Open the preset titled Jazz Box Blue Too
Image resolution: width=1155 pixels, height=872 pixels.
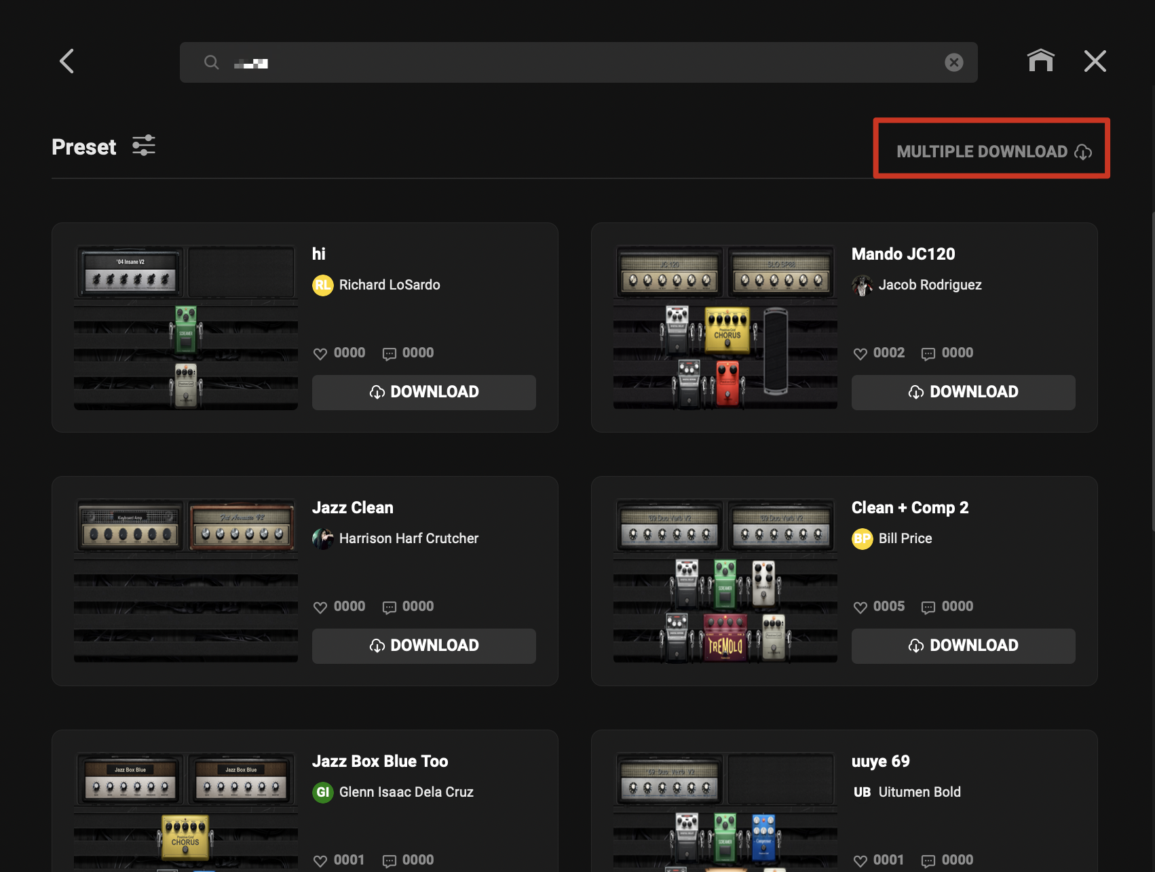380,761
